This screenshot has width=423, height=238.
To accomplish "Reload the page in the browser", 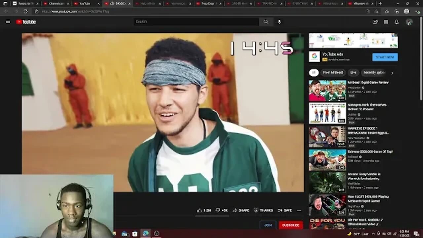I will (x=25, y=11).
